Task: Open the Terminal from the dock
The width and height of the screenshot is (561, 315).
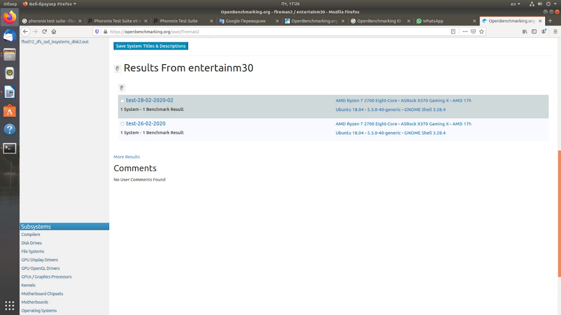Action: click(10, 148)
